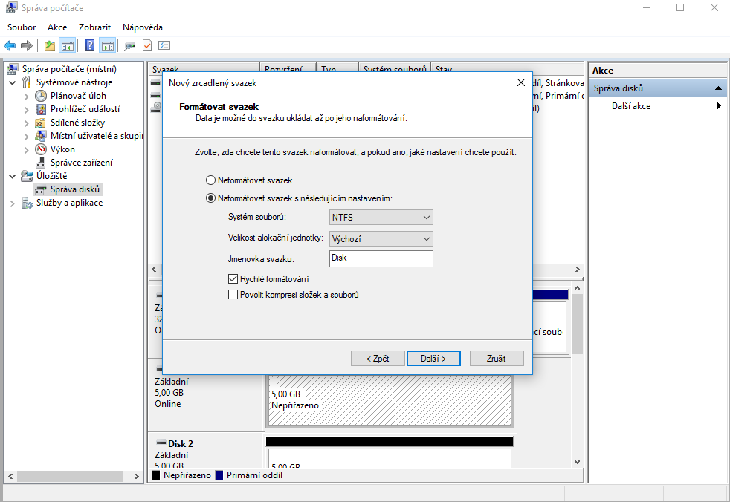Open the Systém souborů NTFS dropdown
This screenshot has width=730, height=502.
(x=381, y=218)
